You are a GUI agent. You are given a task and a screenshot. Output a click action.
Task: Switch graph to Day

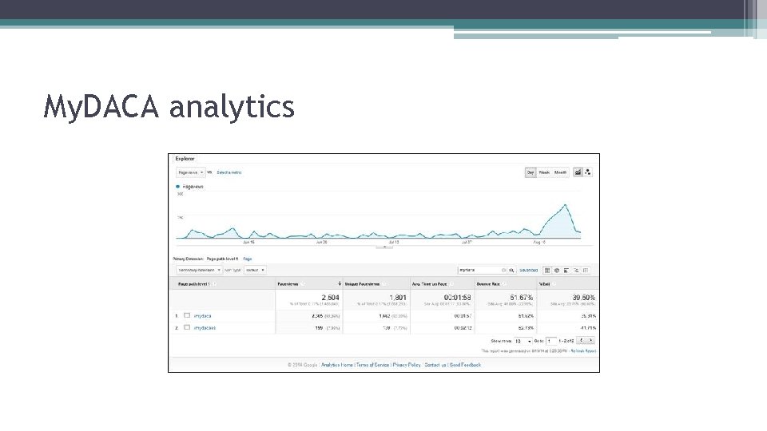click(531, 172)
